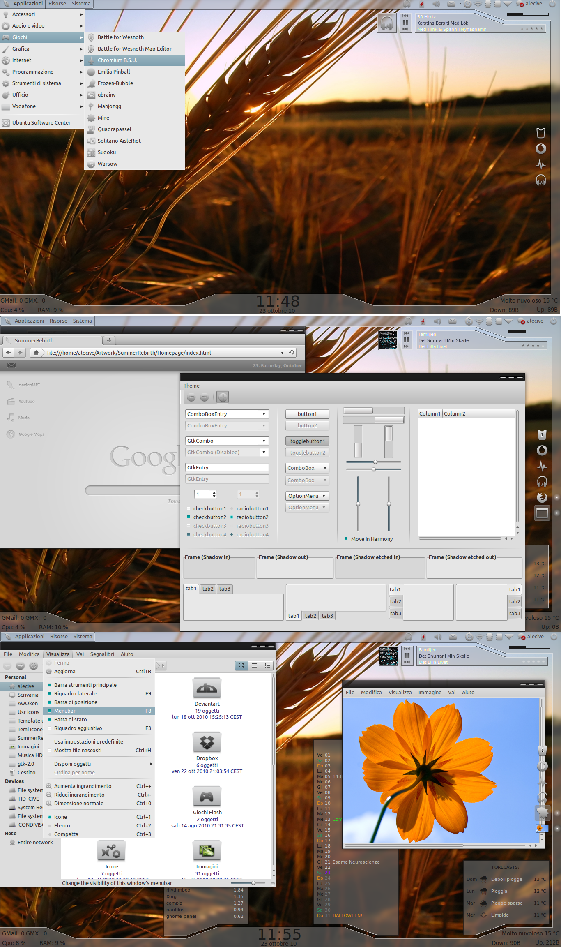Click the mail envelope icon on the homepage
This screenshot has height=947, width=561.
[11, 365]
